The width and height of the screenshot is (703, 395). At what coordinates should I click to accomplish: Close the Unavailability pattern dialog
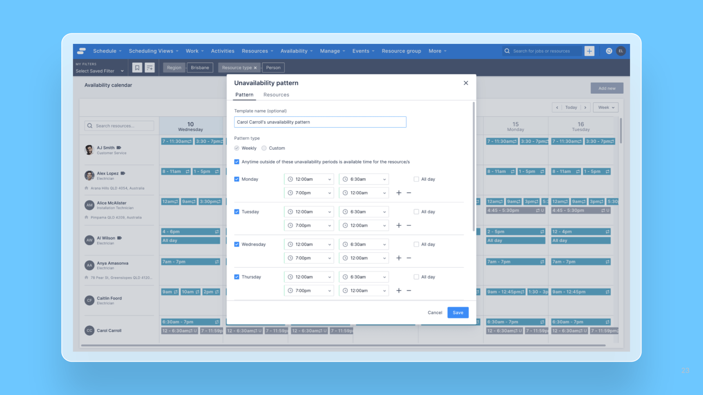[x=466, y=83]
